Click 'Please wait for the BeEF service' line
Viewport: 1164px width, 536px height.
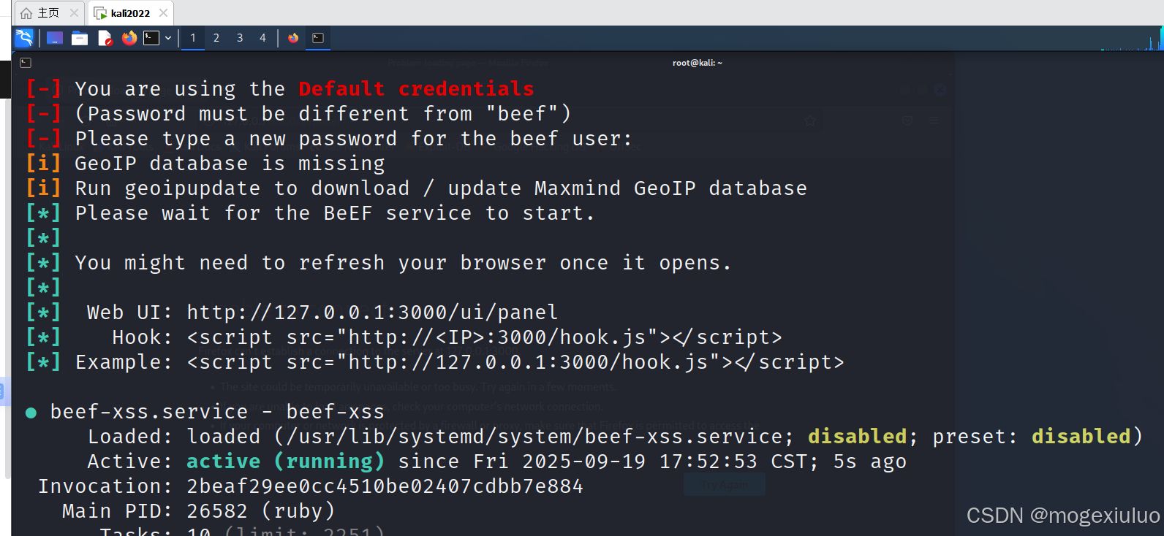point(335,213)
